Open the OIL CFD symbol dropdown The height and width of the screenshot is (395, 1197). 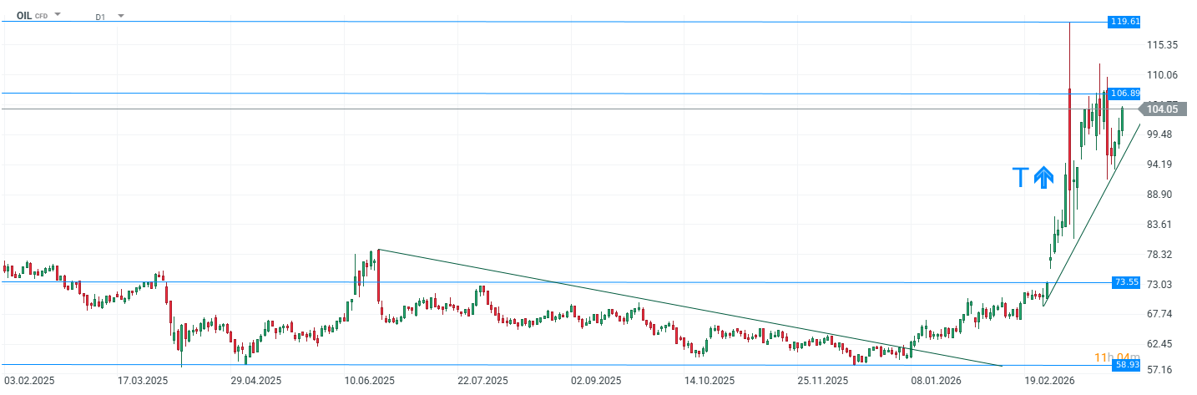38,16
